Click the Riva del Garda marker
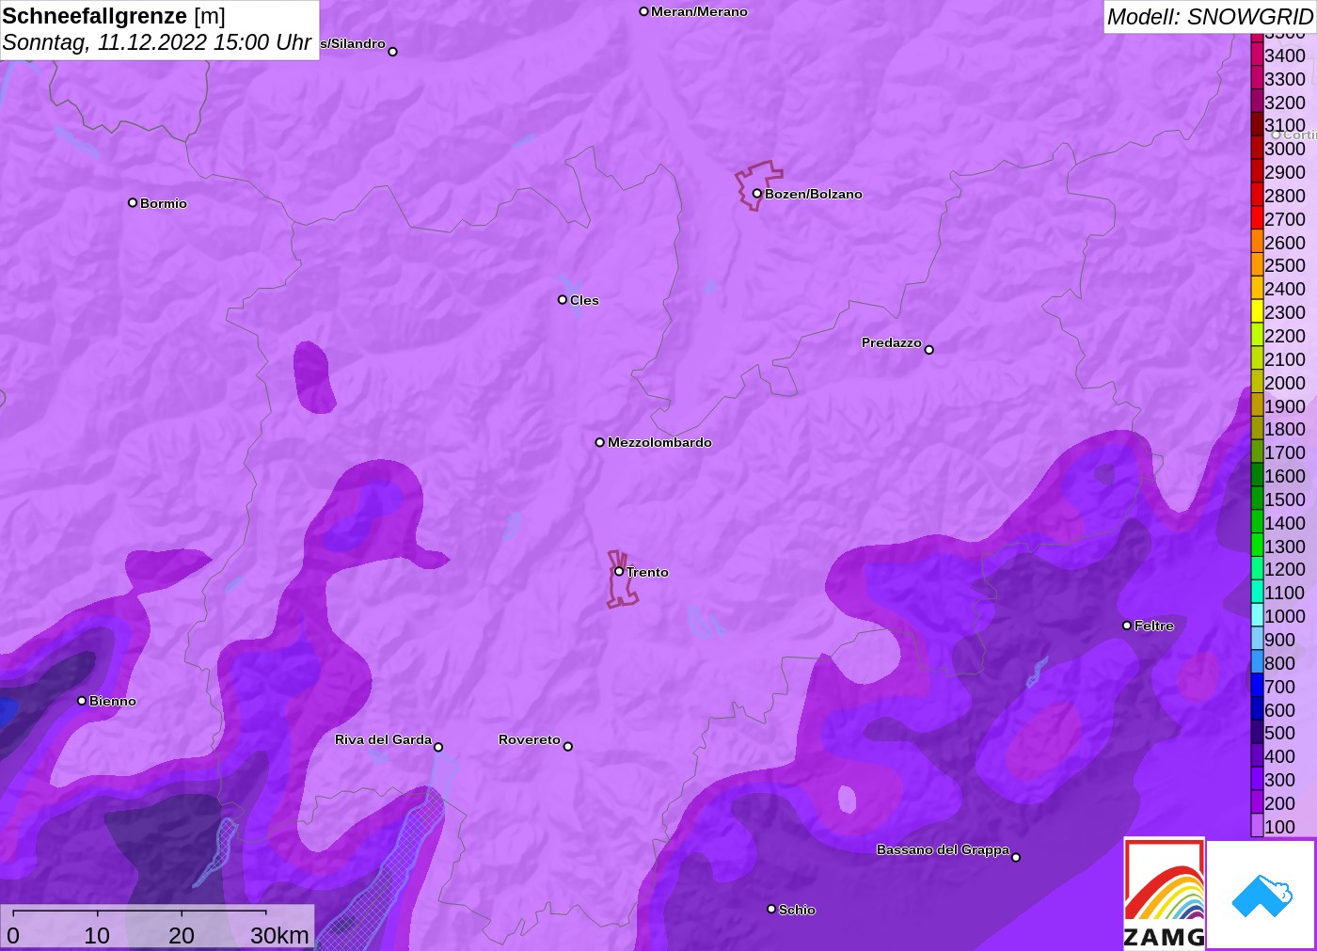Image resolution: width=1317 pixels, height=951 pixels. click(x=438, y=747)
